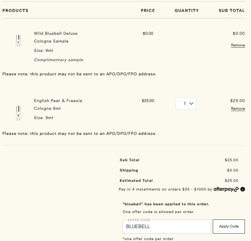Screen dimensions: 251x241
Task: Remove Wild Bluebell Deluxe Cologne Sample
Action: 238,45
